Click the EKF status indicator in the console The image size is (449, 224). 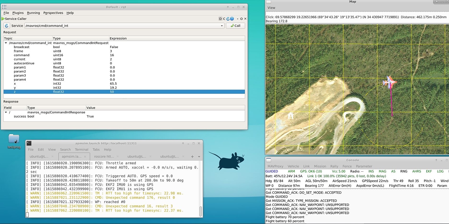click(x=429, y=171)
